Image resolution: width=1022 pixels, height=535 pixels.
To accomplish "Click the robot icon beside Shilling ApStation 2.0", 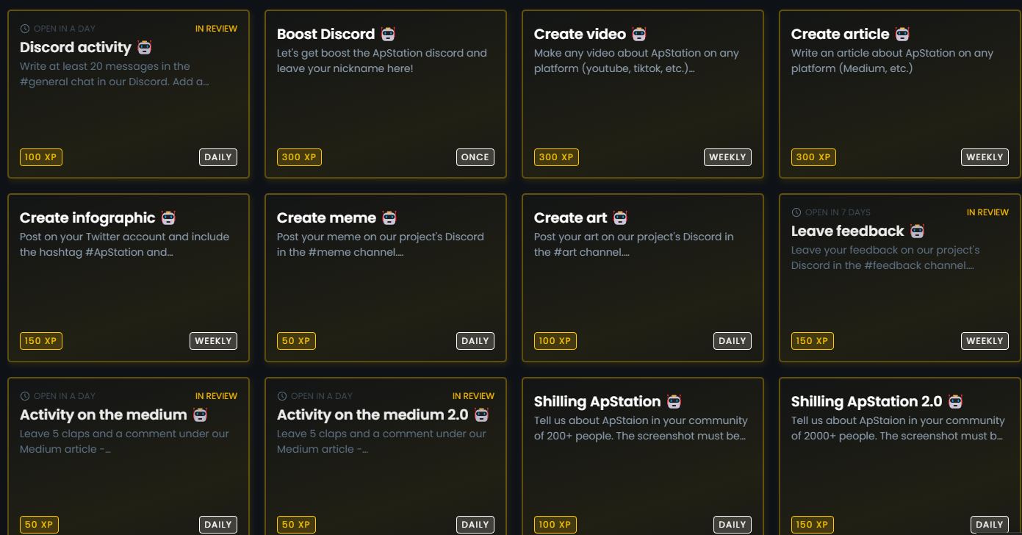I will pyautogui.click(x=955, y=401).
